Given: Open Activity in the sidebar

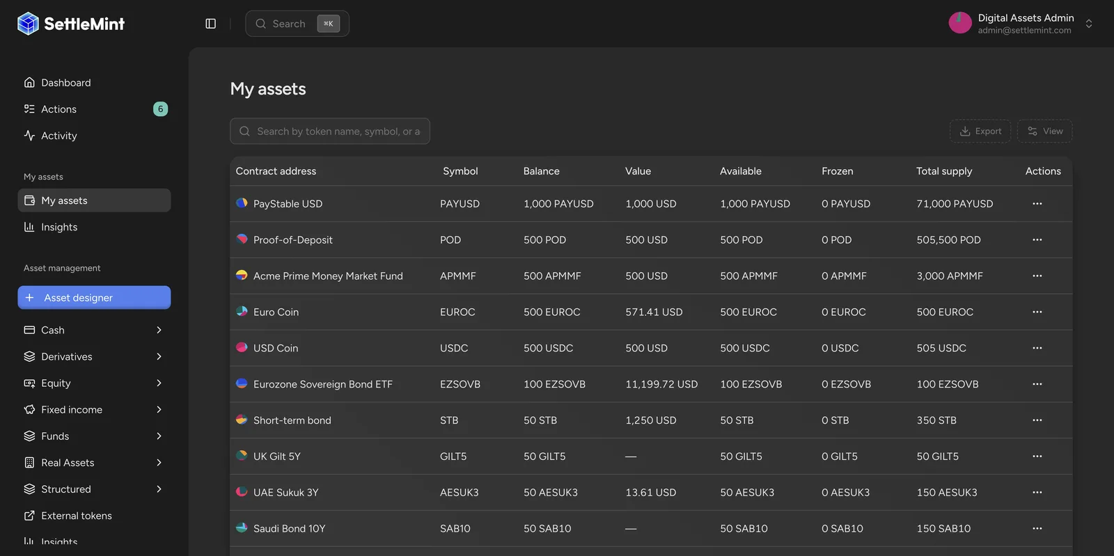Looking at the screenshot, I should [x=94, y=136].
